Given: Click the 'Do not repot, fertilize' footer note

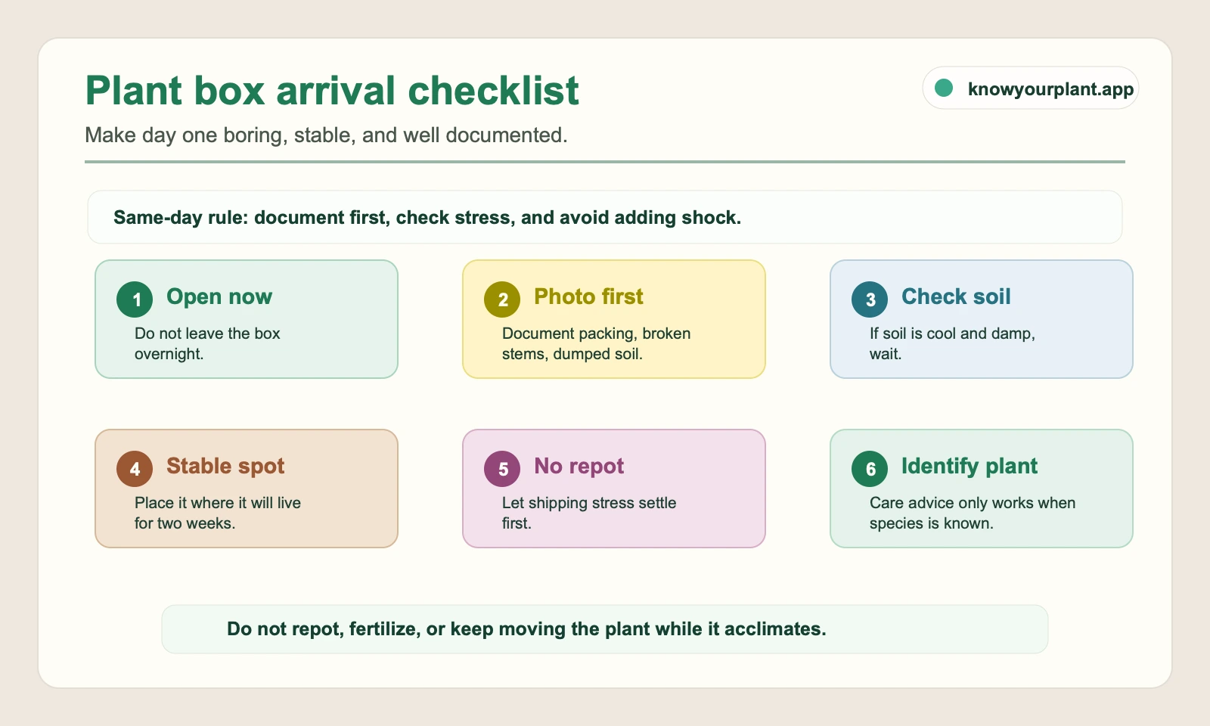Looking at the screenshot, I should coord(526,629).
